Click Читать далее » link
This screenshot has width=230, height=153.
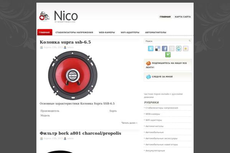[129, 123]
